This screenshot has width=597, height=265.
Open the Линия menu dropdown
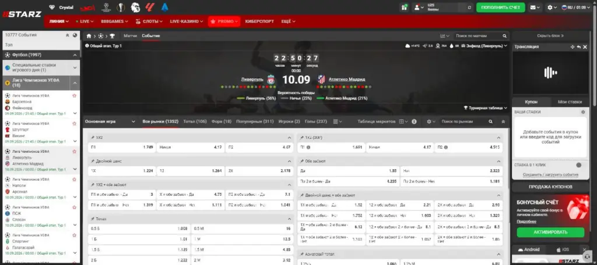(59, 22)
